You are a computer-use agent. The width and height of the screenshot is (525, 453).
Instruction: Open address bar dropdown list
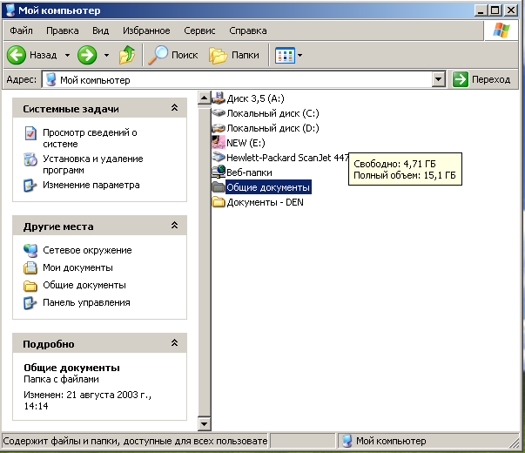pyautogui.click(x=438, y=80)
